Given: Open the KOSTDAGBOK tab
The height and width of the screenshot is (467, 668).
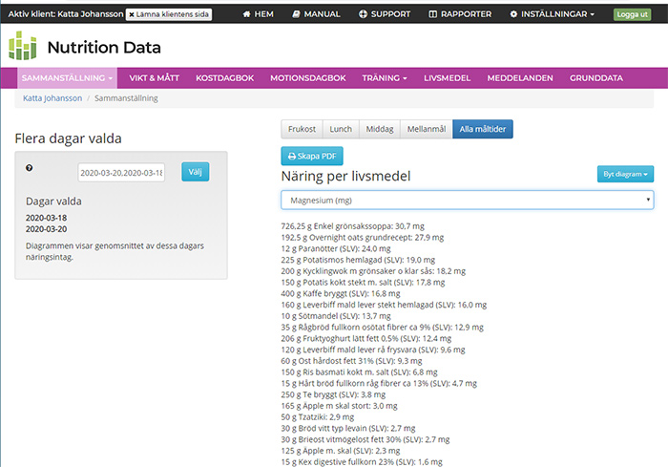Looking at the screenshot, I should (x=224, y=77).
